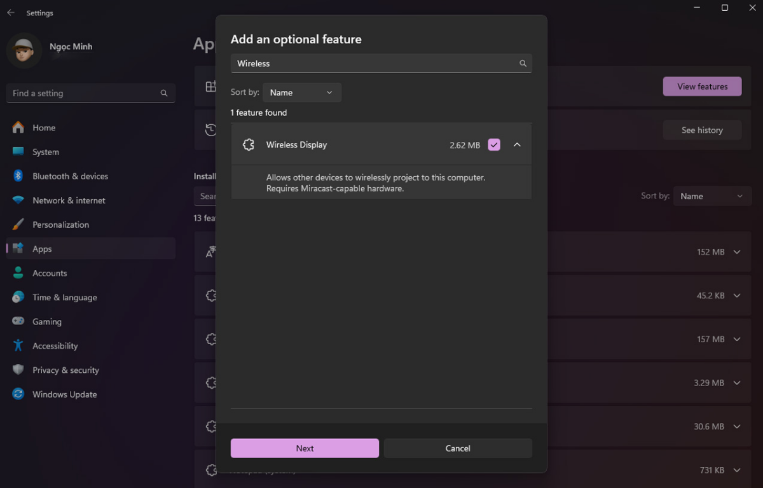Click the back arrow in Settings
763x488 pixels.
coord(11,13)
